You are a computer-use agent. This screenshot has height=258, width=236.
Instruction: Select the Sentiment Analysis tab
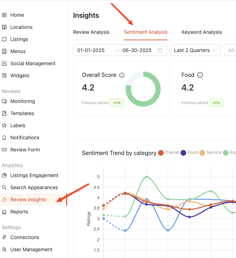[146, 32]
